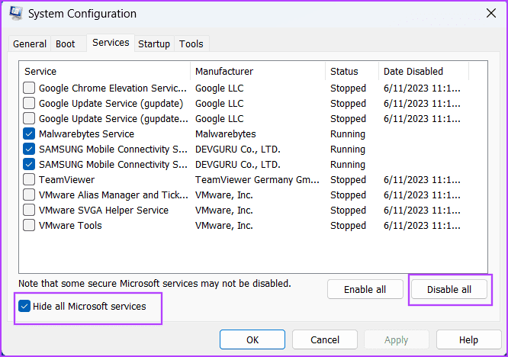Screen dimensions: 508x357
Task: Open Help for System Configuration
Action: pos(468,339)
